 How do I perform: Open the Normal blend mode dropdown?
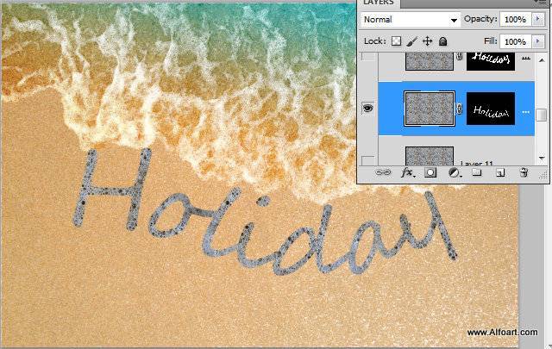pos(411,19)
